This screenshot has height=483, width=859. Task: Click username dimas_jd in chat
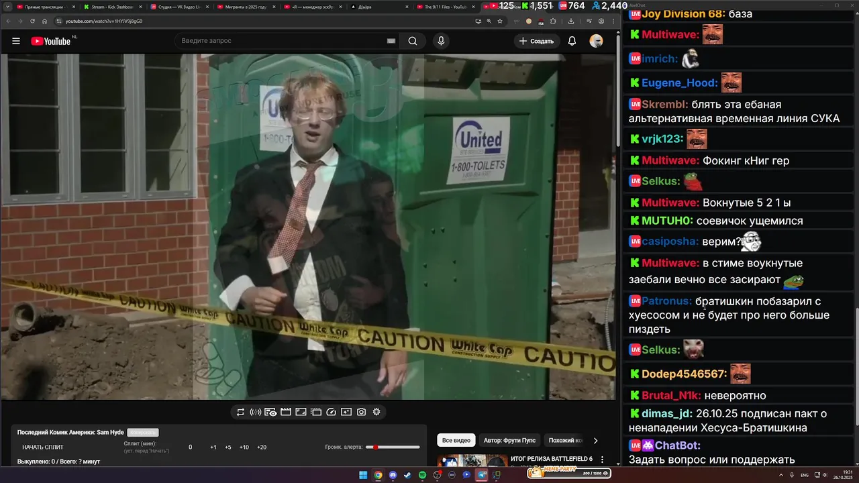[666, 414]
